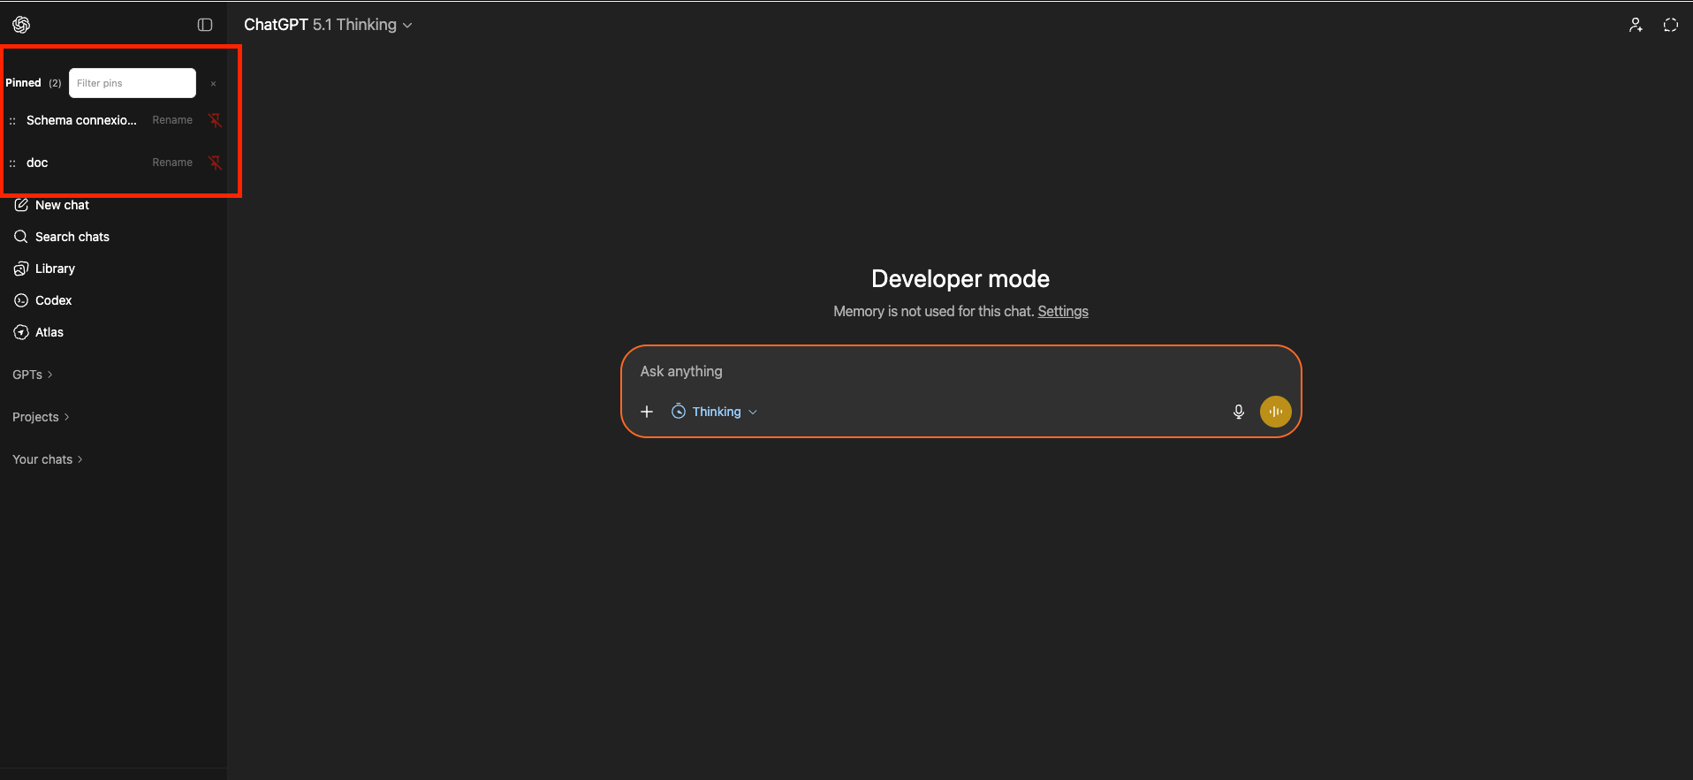The width and height of the screenshot is (1693, 780).
Task: Expand the Your chats section
Action: tap(48, 459)
